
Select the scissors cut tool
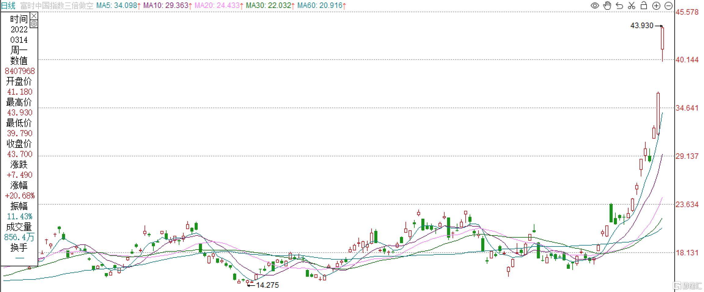click(632, 5)
